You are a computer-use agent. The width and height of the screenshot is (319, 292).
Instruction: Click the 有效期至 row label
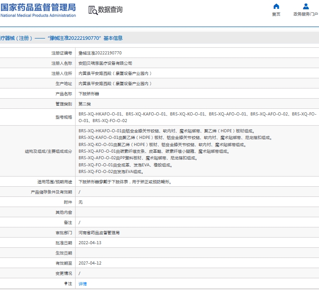[64, 263]
